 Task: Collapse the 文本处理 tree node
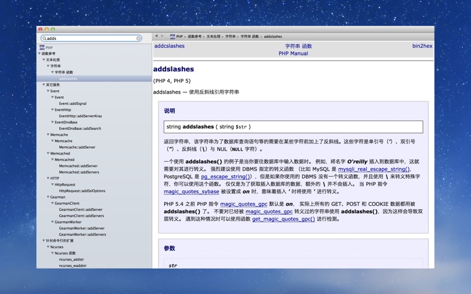(x=44, y=60)
